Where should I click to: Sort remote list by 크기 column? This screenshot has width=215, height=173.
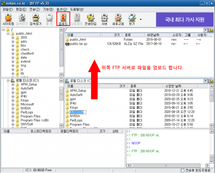click(112, 35)
